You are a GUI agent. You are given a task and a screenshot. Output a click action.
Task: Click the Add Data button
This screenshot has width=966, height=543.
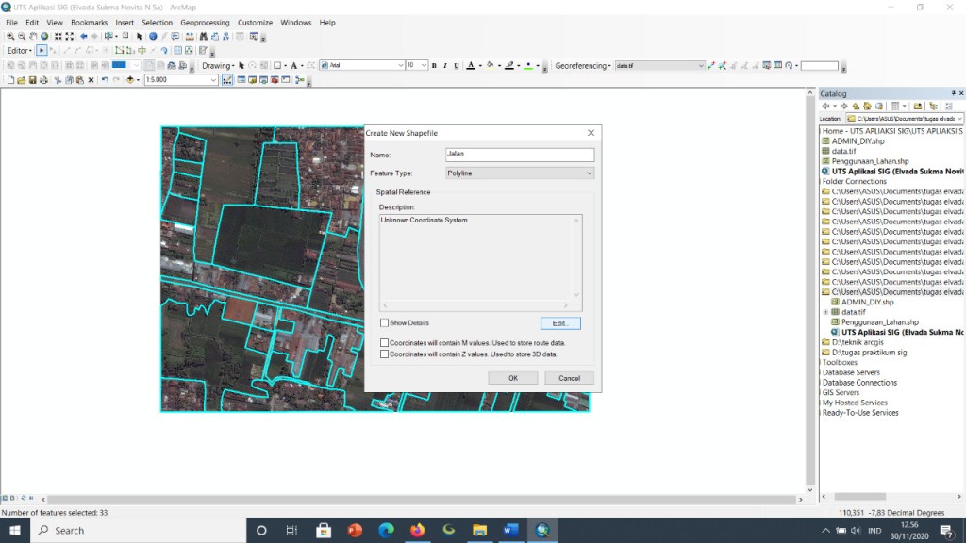pyautogui.click(x=130, y=80)
